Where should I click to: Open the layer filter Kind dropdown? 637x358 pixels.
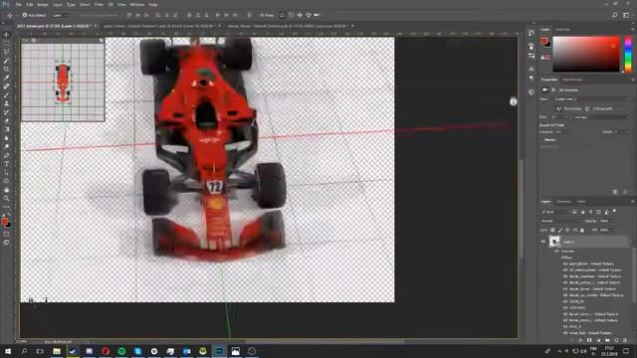555,212
